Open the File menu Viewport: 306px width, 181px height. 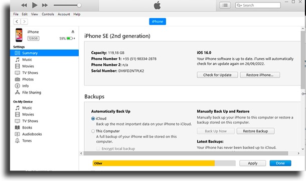tap(16, 14)
